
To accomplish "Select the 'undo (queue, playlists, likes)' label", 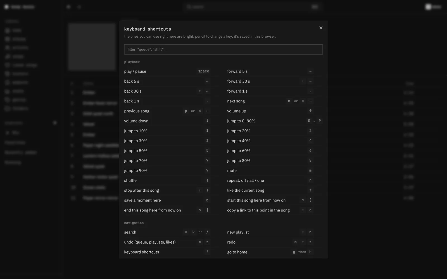I will tap(150, 242).
